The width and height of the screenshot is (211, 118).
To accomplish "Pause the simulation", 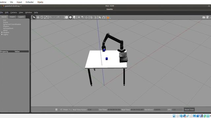I will [x=56, y=109].
